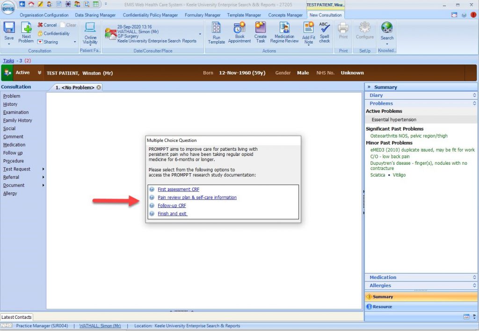Select Family History in Consultation sidebar
The width and height of the screenshot is (479, 331).
pos(18,120)
